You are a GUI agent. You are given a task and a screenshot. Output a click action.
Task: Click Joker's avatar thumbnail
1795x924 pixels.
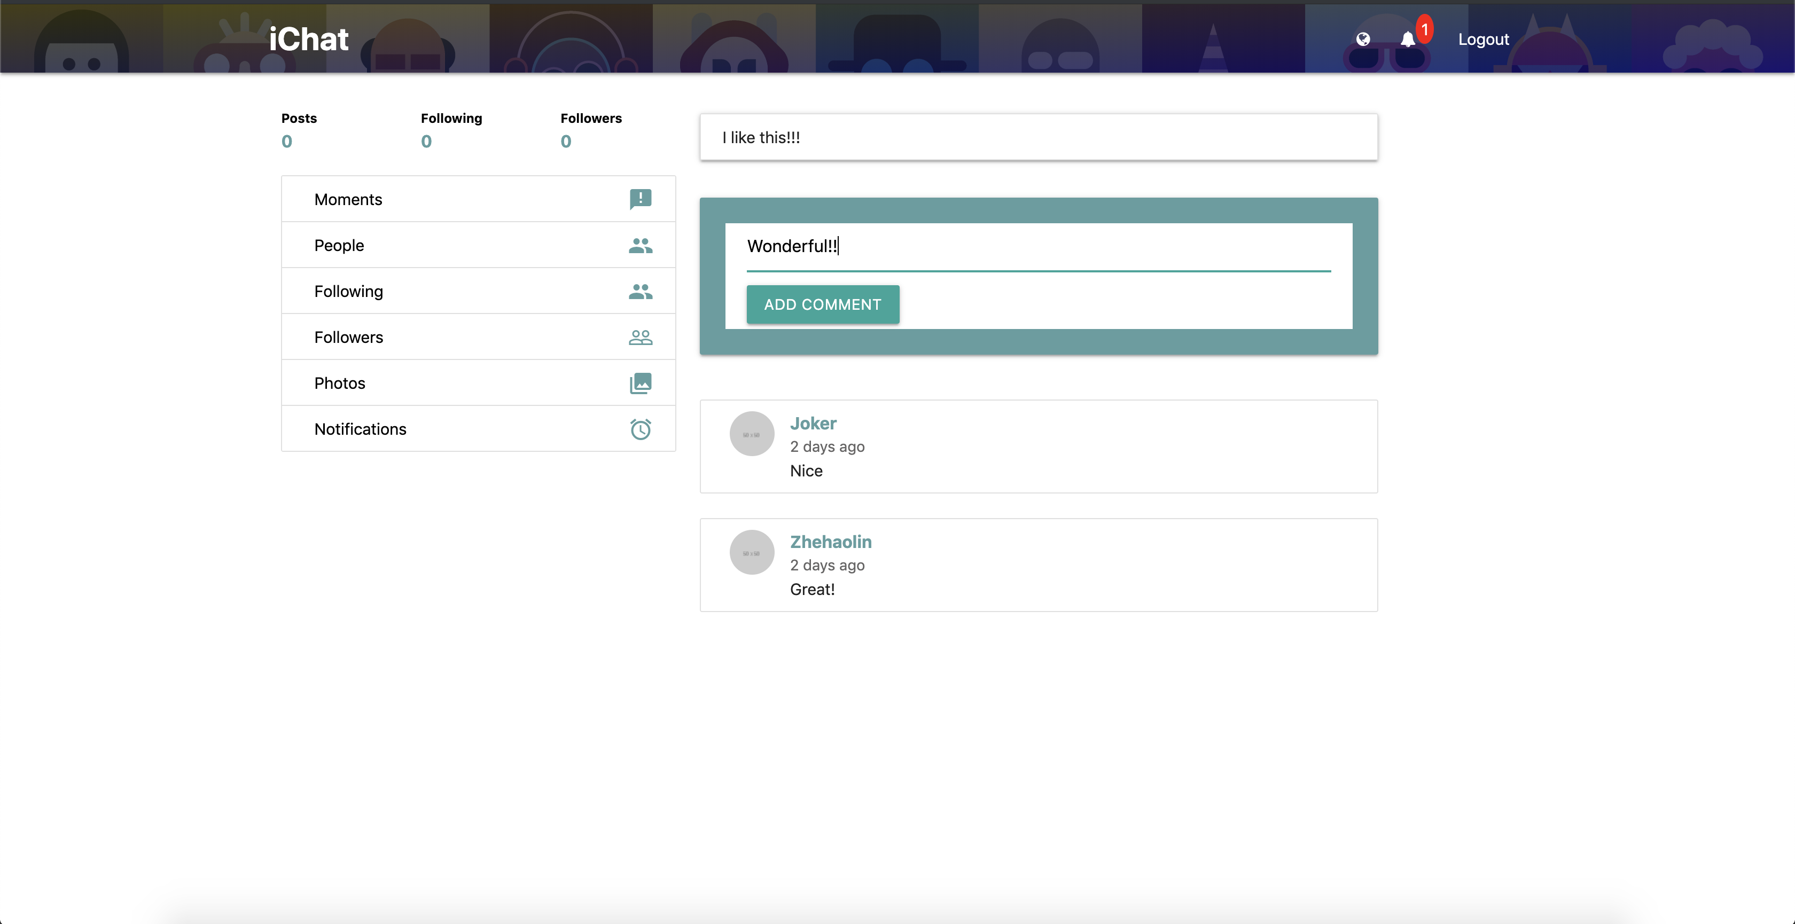point(752,434)
